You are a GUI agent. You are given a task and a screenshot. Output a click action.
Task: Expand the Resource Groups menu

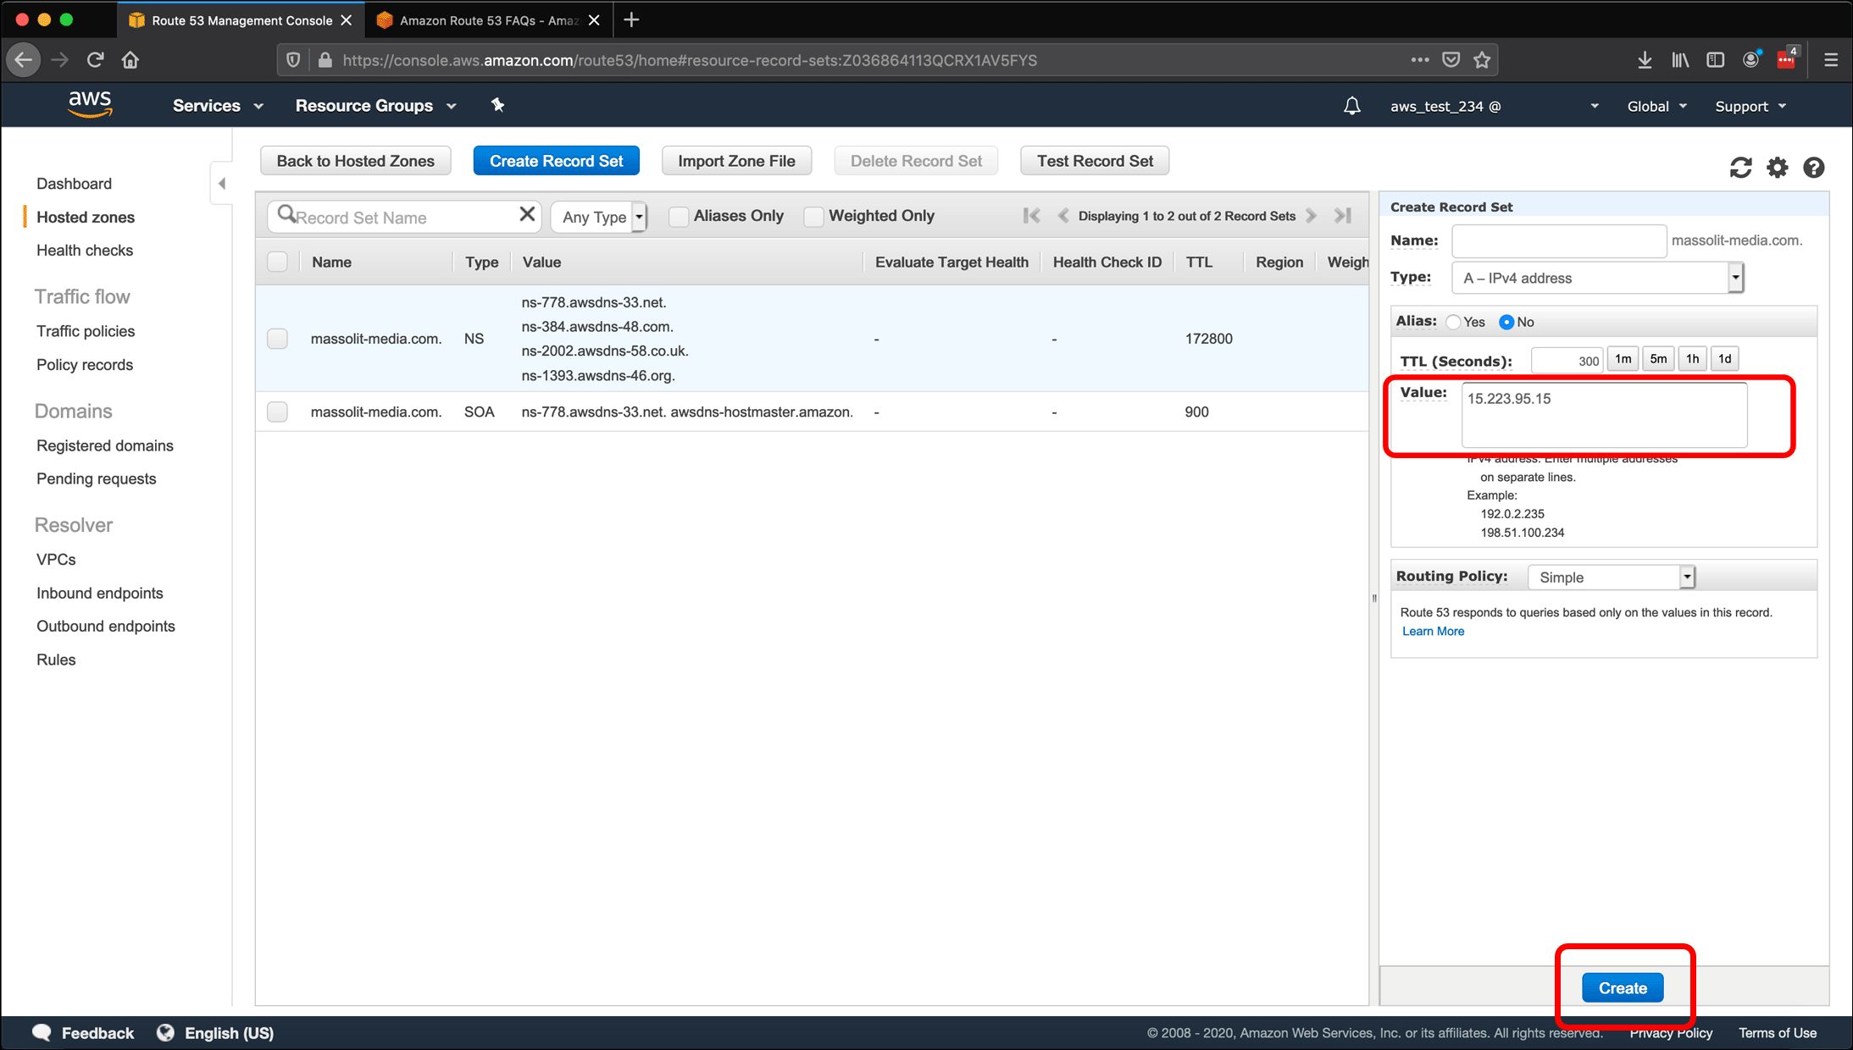tap(375, 106)
